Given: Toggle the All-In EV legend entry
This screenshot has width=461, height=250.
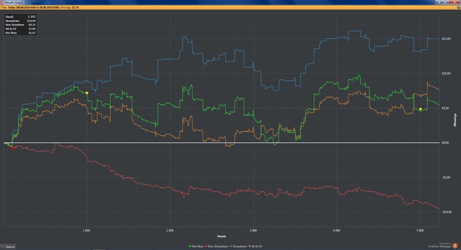Looking at the screenshot, I should (x=256, y=247).
